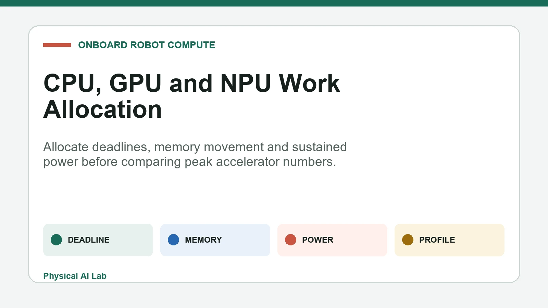
Task: Select the DEADLINE label
Action: coord(89,240)
